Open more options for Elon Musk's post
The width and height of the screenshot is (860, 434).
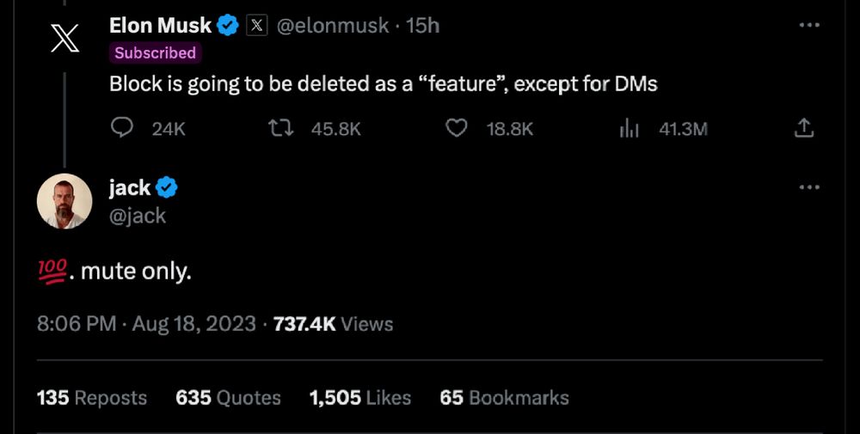tap(809, 26)
